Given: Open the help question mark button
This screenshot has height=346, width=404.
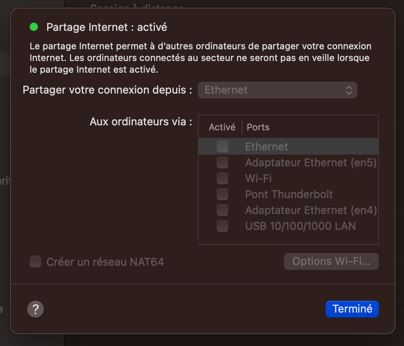Looking at the screenshot, I should (x=35, y=309).
